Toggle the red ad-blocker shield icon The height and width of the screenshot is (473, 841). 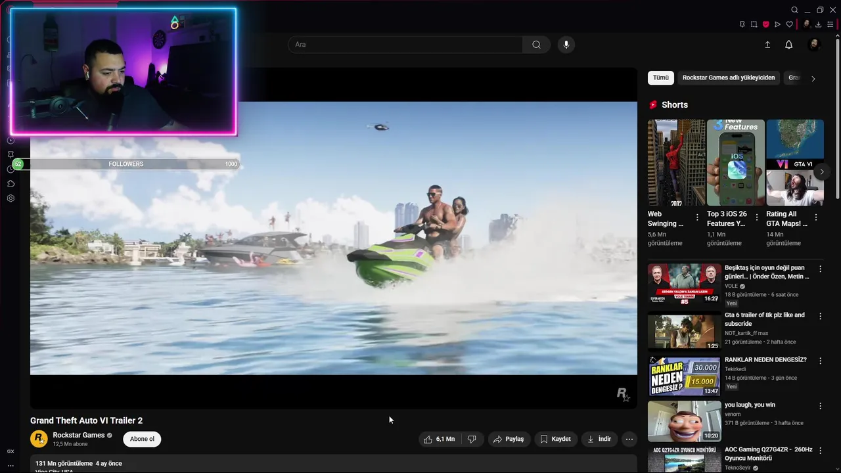pos(765,24)
